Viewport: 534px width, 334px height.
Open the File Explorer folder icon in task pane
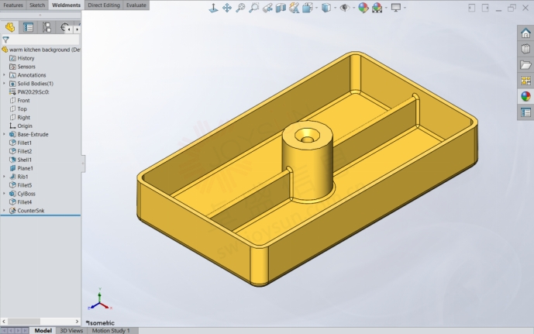(x=525, y=64)
